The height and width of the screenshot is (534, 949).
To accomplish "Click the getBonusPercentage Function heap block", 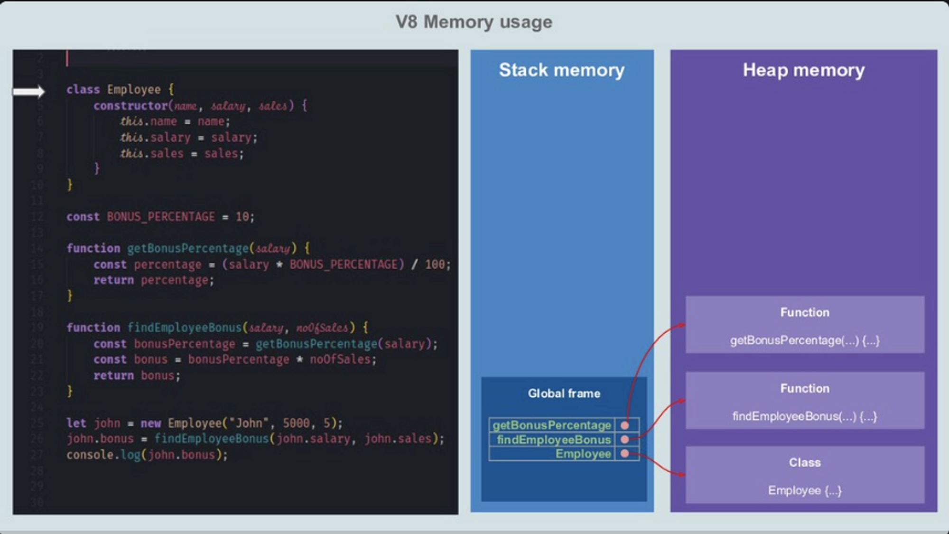I will click(805, 325).
